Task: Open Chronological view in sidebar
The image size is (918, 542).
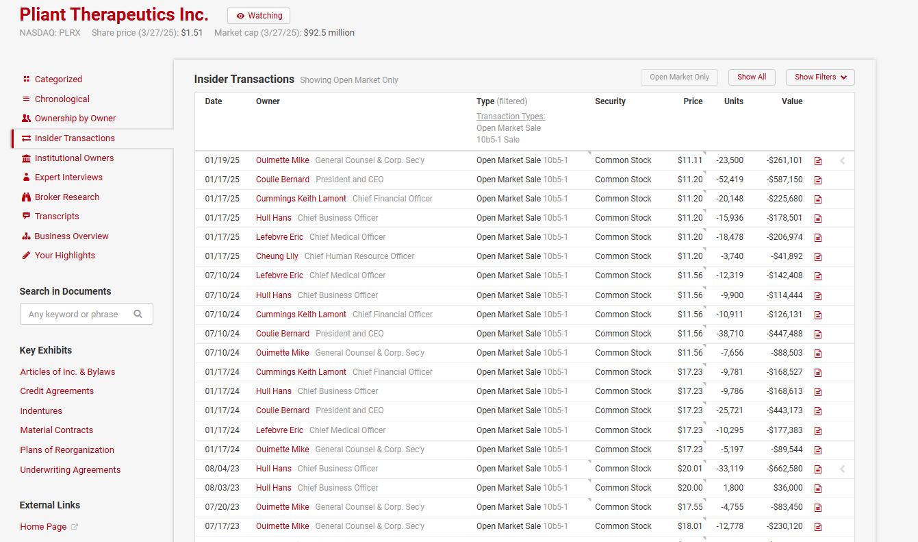Action: tap(62, 99)
